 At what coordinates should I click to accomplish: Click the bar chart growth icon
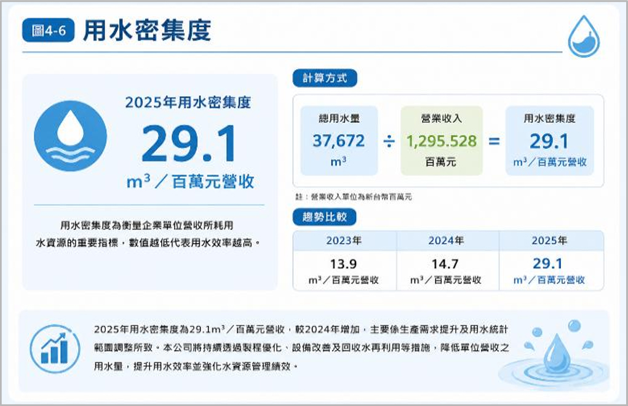[x=55, y=348]
